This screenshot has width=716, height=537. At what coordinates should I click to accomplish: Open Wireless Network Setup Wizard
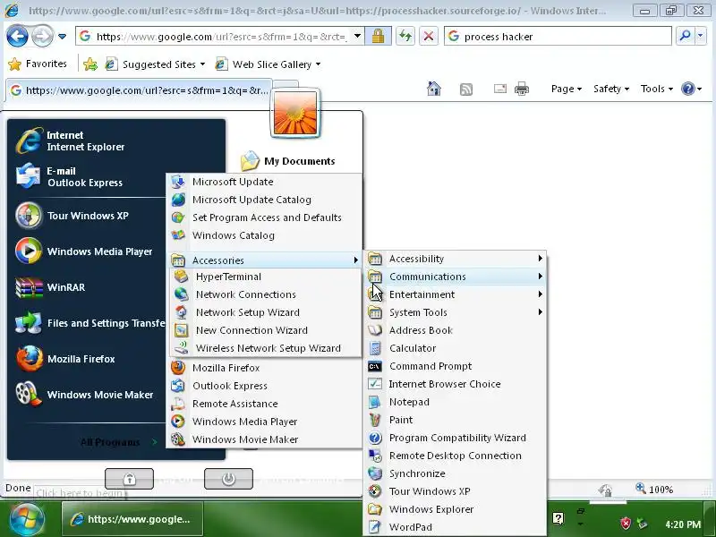(x=266, y=348)
